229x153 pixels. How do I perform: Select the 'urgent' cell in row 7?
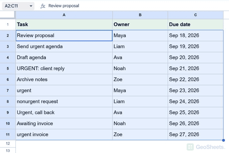point(64,90)
